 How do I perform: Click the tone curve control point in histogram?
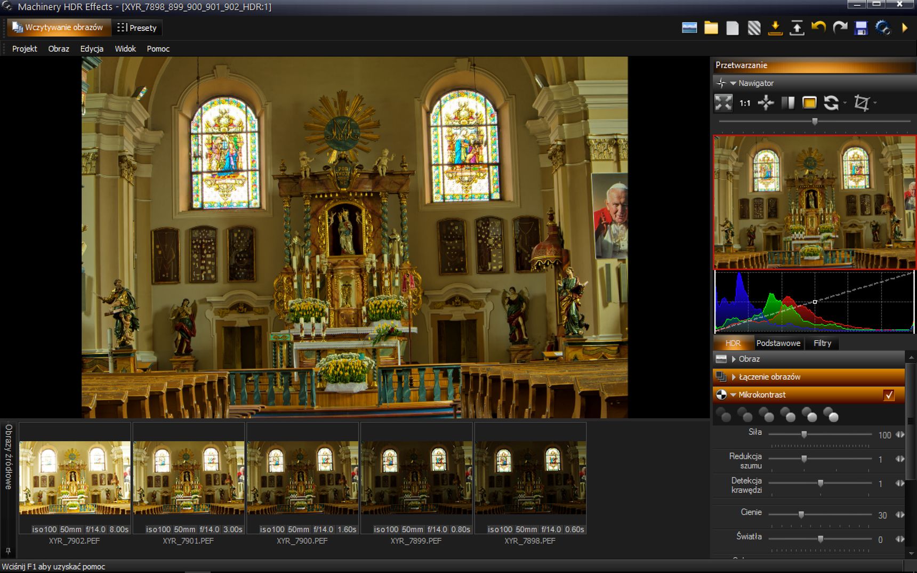[815, 302]
